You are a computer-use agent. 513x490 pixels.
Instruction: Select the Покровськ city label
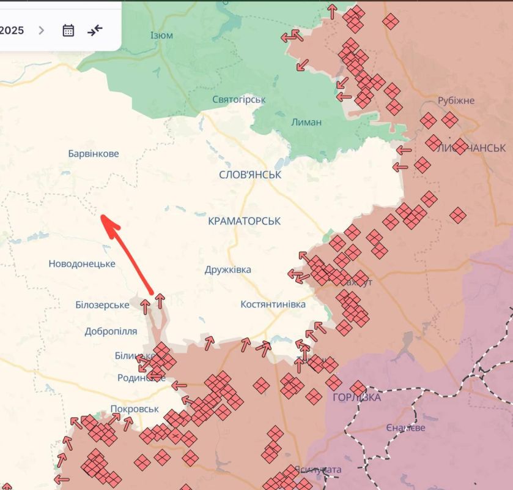click(x=135, y=409)
